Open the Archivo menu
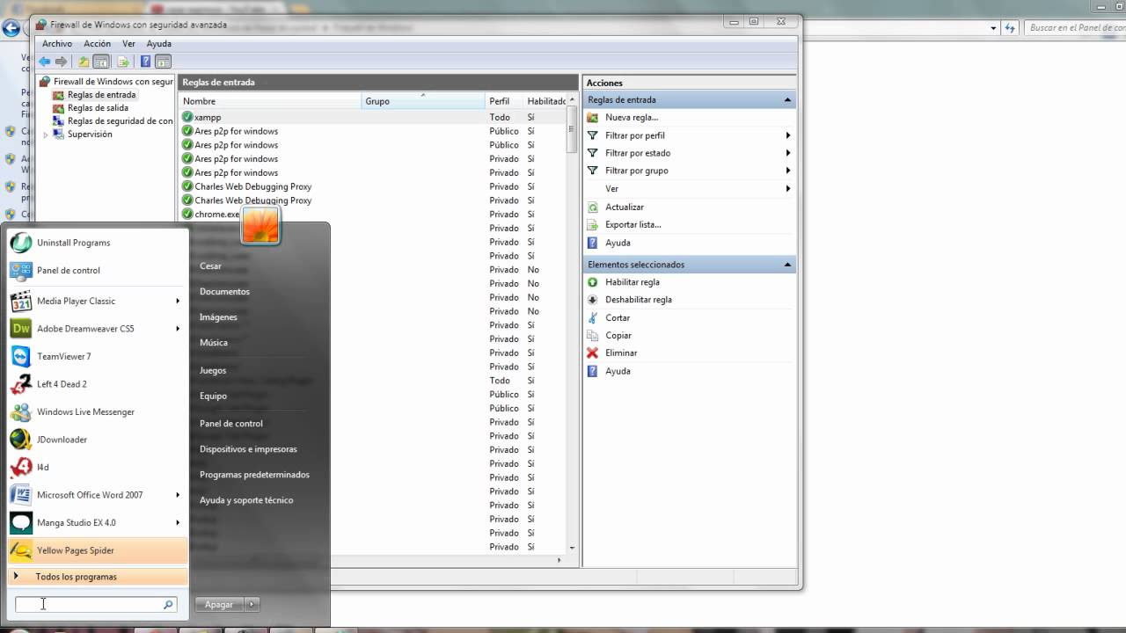The width and height of the screenshot is (1126, 633). coord(57,44)
